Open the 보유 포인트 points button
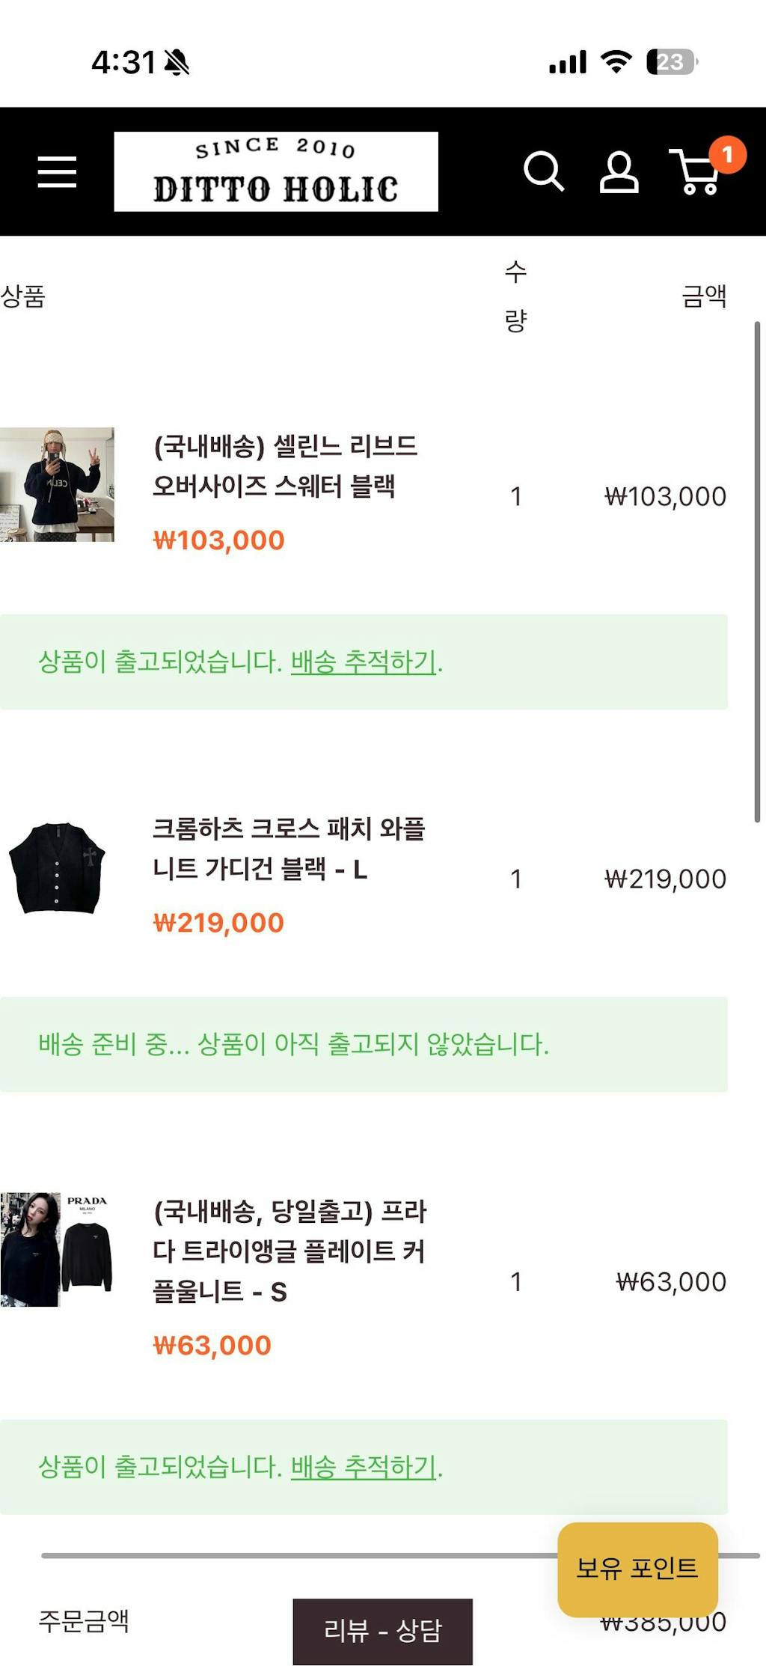The width and height of the screenshot is (766, 1666). point(637,1567)
